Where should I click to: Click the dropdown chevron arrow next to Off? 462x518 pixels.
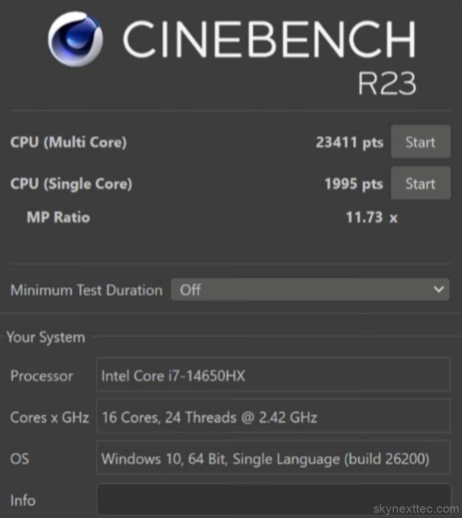pos(439,289)
